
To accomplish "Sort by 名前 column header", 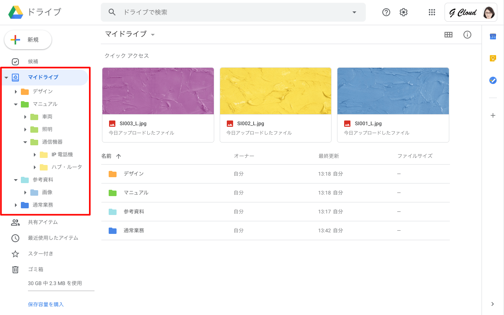I will click(x=106, y=156).
